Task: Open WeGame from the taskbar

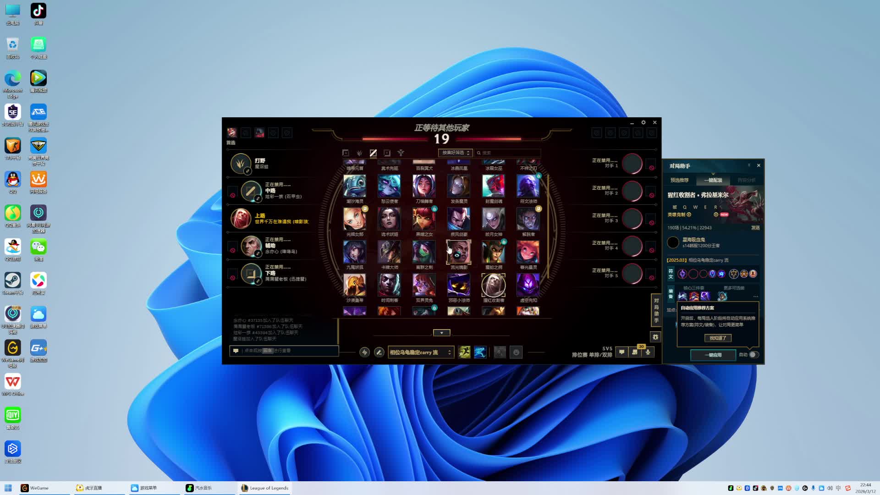Action: tap(35, 488)
